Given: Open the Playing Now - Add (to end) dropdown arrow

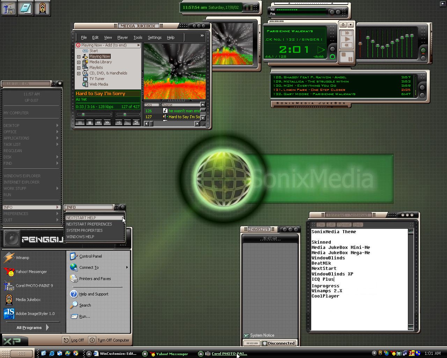Looking at the screenshot, I should tap(138, 45).
